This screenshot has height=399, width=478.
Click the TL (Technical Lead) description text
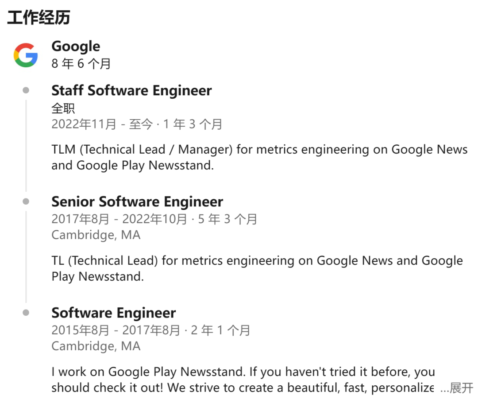pos(257,268)
